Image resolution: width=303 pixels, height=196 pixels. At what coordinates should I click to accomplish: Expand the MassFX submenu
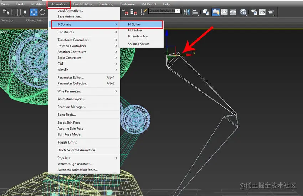click(x=84, y=70)
